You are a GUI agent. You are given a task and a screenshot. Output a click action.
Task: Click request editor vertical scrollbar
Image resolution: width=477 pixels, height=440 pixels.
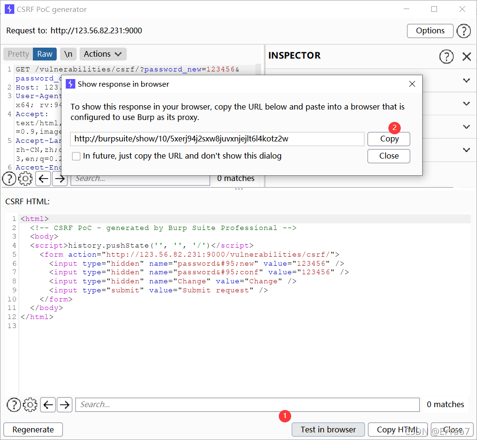click(x=258, y=70)
